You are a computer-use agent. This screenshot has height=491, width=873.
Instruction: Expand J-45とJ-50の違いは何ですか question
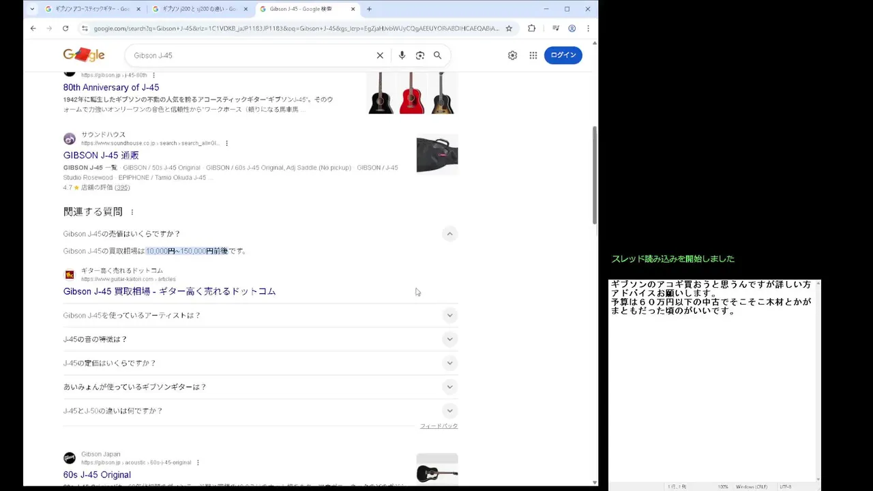(449, 411)
